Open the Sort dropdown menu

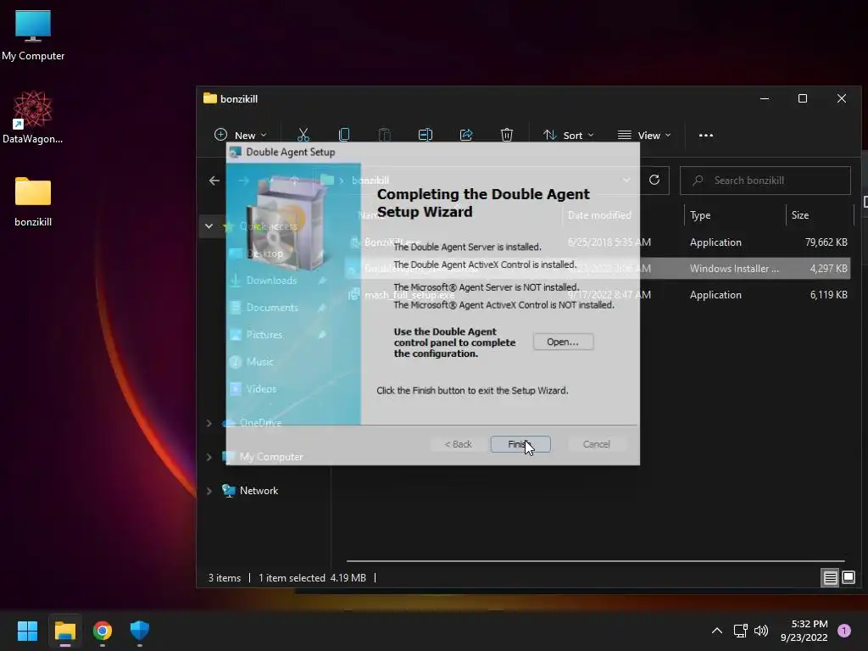click(x=568, y=135)
